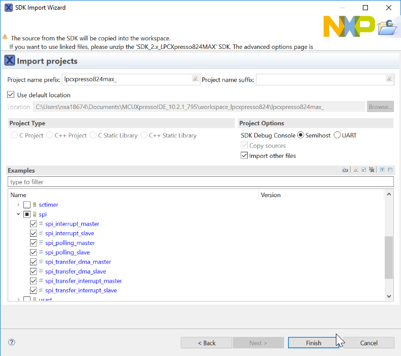Viewport: 401px width, 356px height.
Task: Collapse the spi tree node
Action: (x=18, y=214)
